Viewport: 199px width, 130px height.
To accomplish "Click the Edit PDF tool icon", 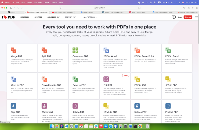I will point(106,79).
